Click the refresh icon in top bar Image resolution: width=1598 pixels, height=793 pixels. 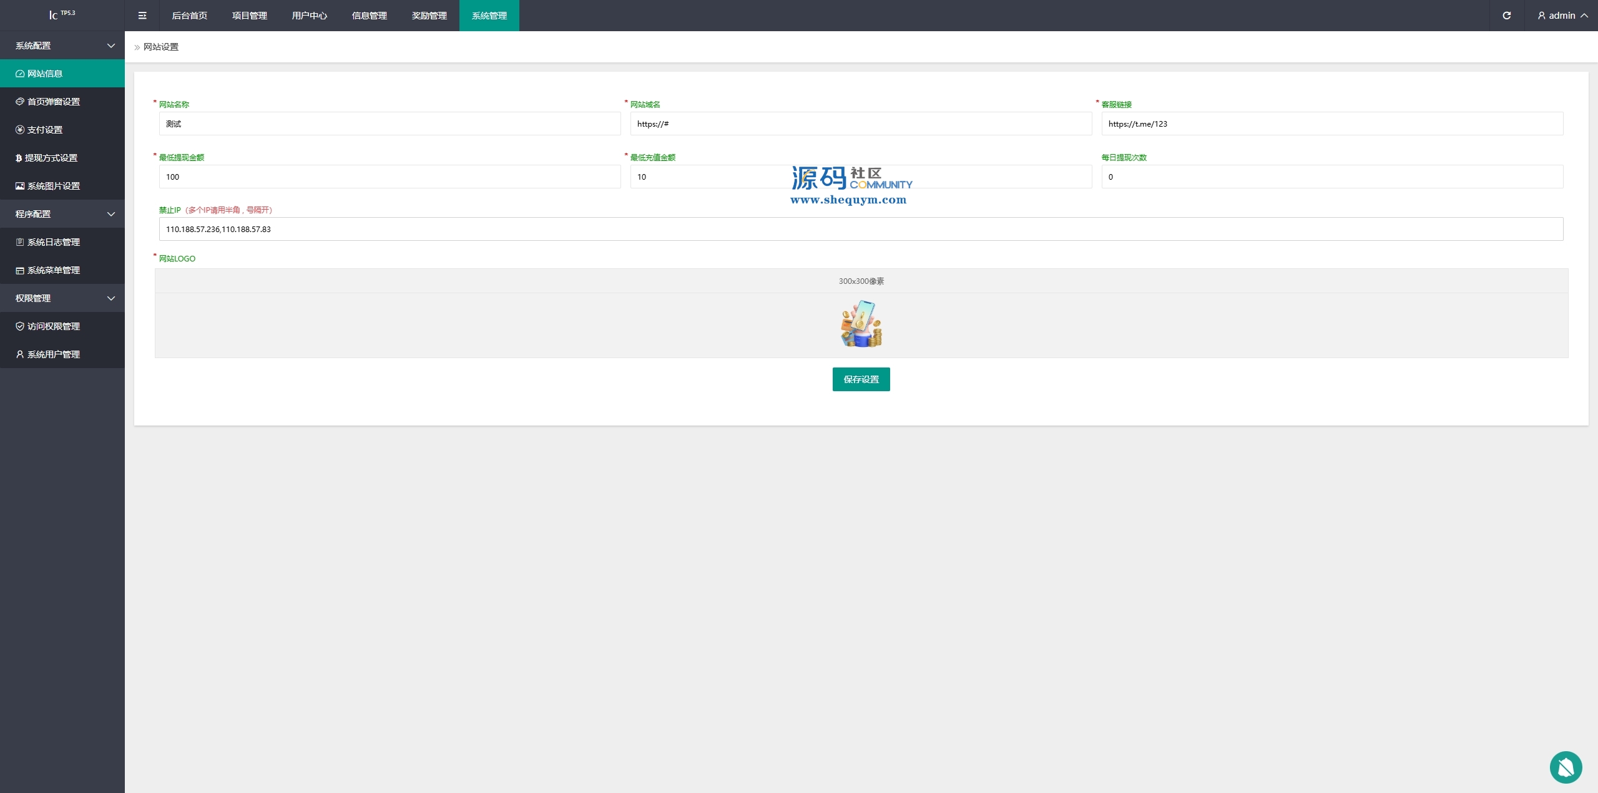[1506, 16]
